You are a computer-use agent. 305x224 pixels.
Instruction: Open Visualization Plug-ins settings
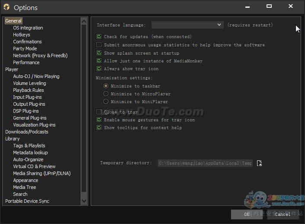click(34, 125)
